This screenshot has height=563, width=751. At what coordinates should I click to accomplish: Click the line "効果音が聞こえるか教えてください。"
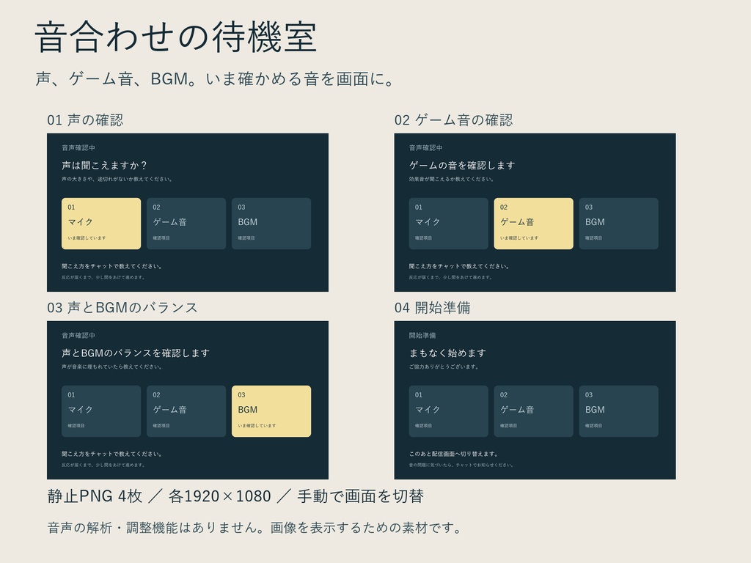(452, 179)
